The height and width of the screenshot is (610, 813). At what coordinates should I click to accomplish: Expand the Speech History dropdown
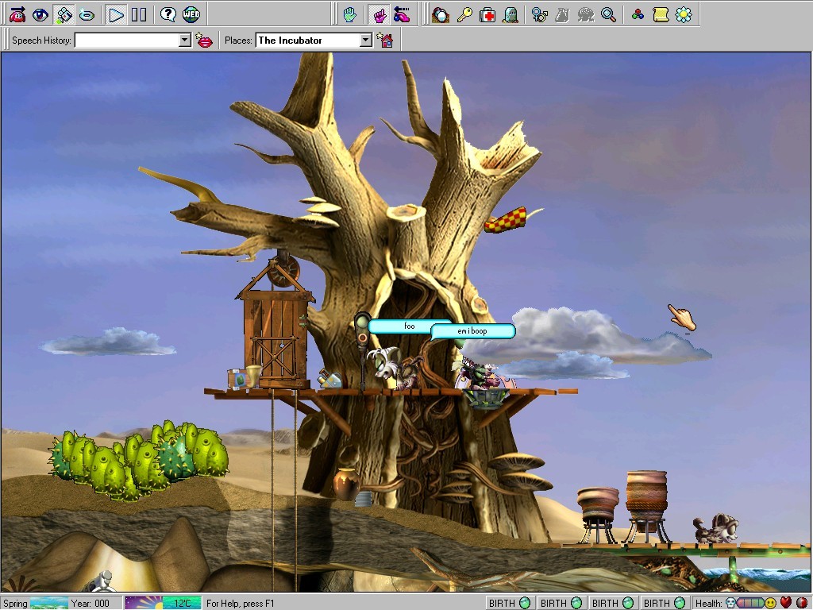(185, 41)
